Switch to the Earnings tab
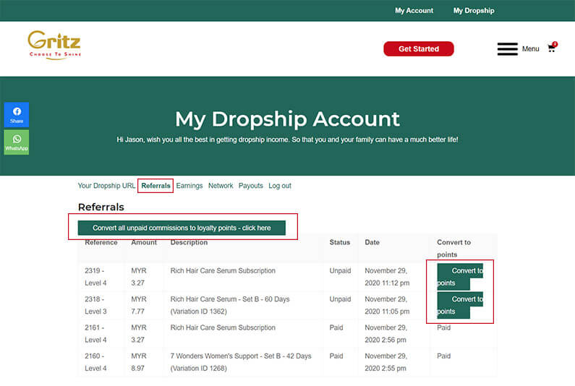 pos(189,186)
